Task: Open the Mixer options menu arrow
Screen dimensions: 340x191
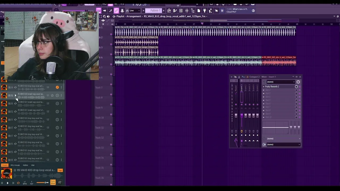Action: 231,77
